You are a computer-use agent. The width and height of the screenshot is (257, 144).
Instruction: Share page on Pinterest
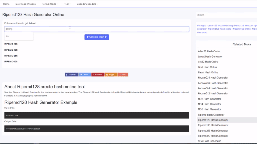[98, 75]
